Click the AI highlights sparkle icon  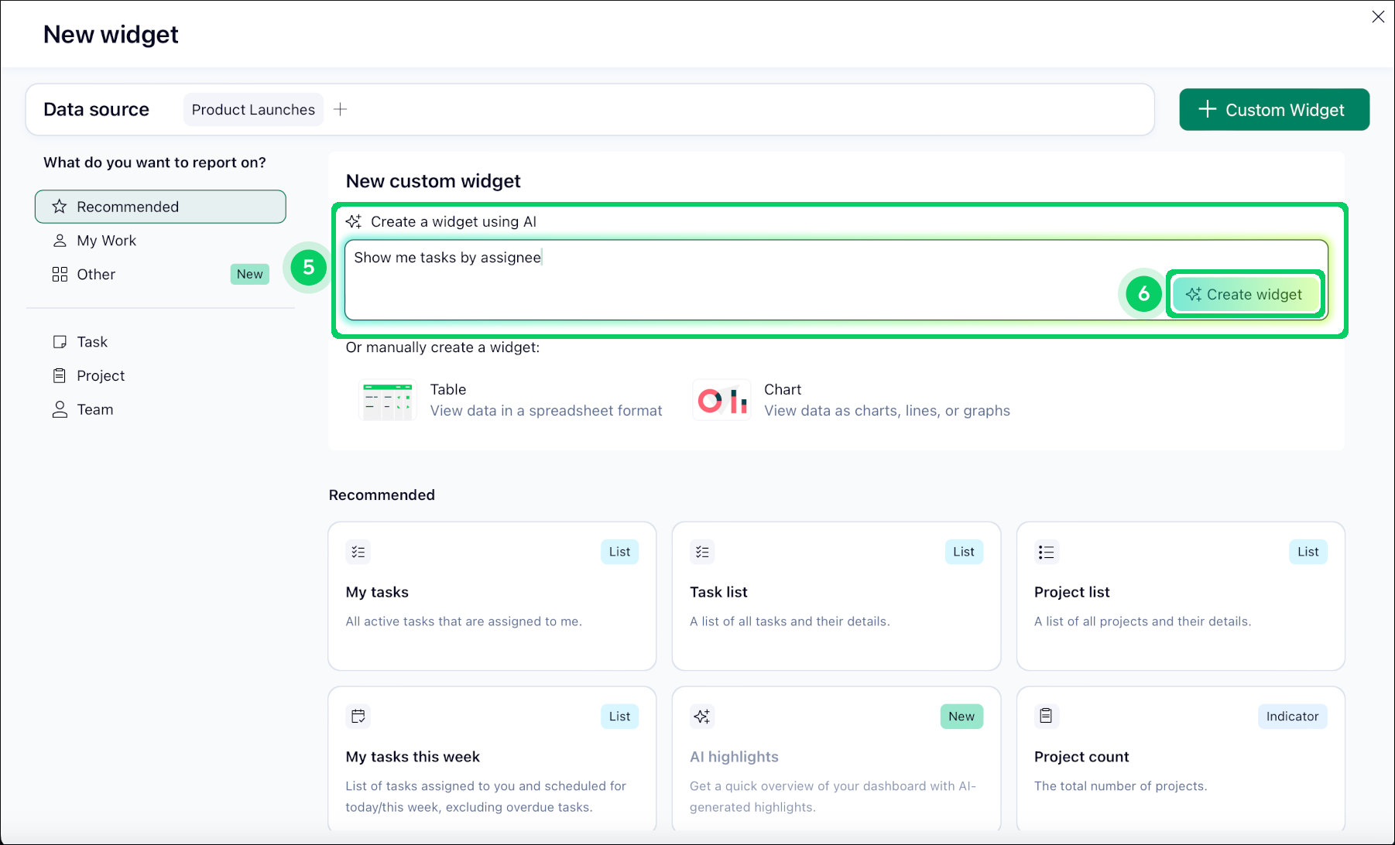pos(702,717)
